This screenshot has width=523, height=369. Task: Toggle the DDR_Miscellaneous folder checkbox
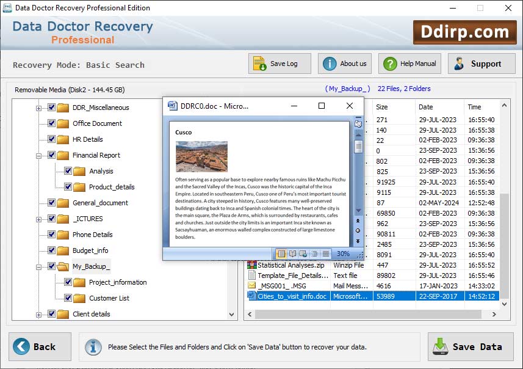tap(51, 108)
